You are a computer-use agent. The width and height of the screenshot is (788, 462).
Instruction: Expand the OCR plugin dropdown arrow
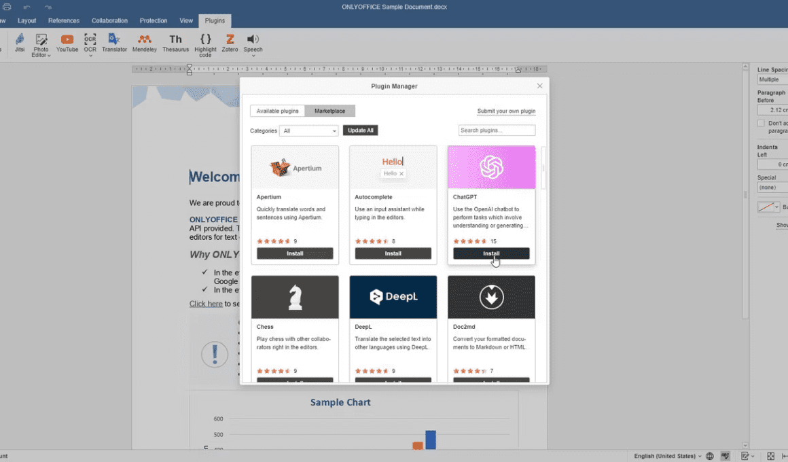90,55
